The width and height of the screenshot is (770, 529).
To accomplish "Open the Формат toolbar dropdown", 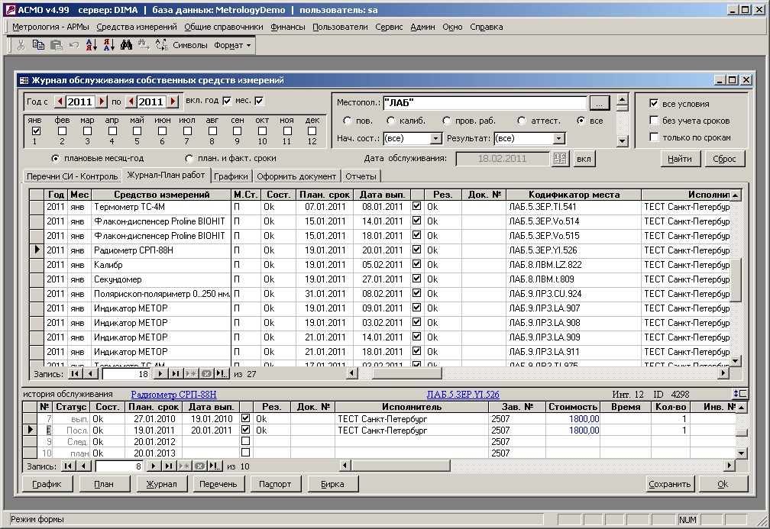I will pos(232,45).
